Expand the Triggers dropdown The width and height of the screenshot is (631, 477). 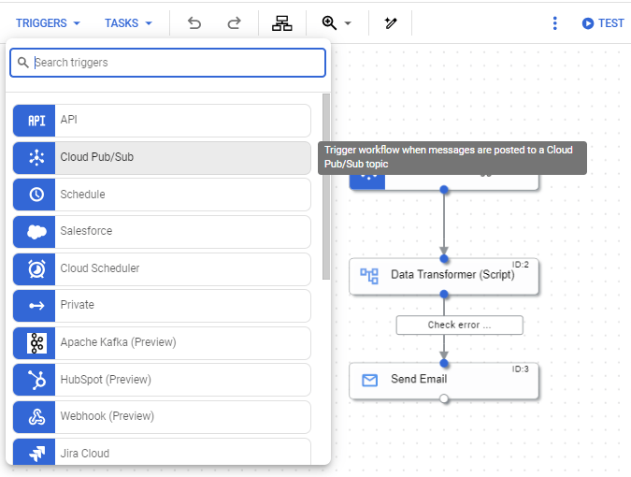click(x=49, y=23)
